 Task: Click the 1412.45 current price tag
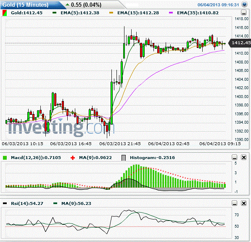240,43
